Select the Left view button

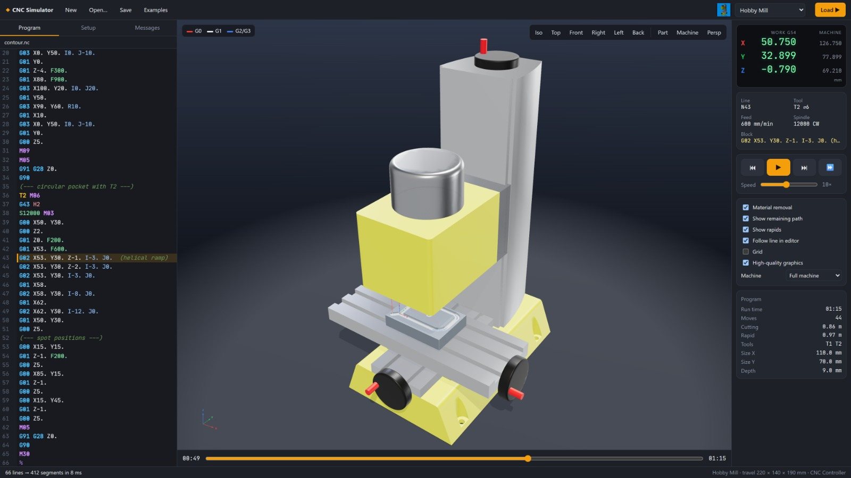click(619, 32)
